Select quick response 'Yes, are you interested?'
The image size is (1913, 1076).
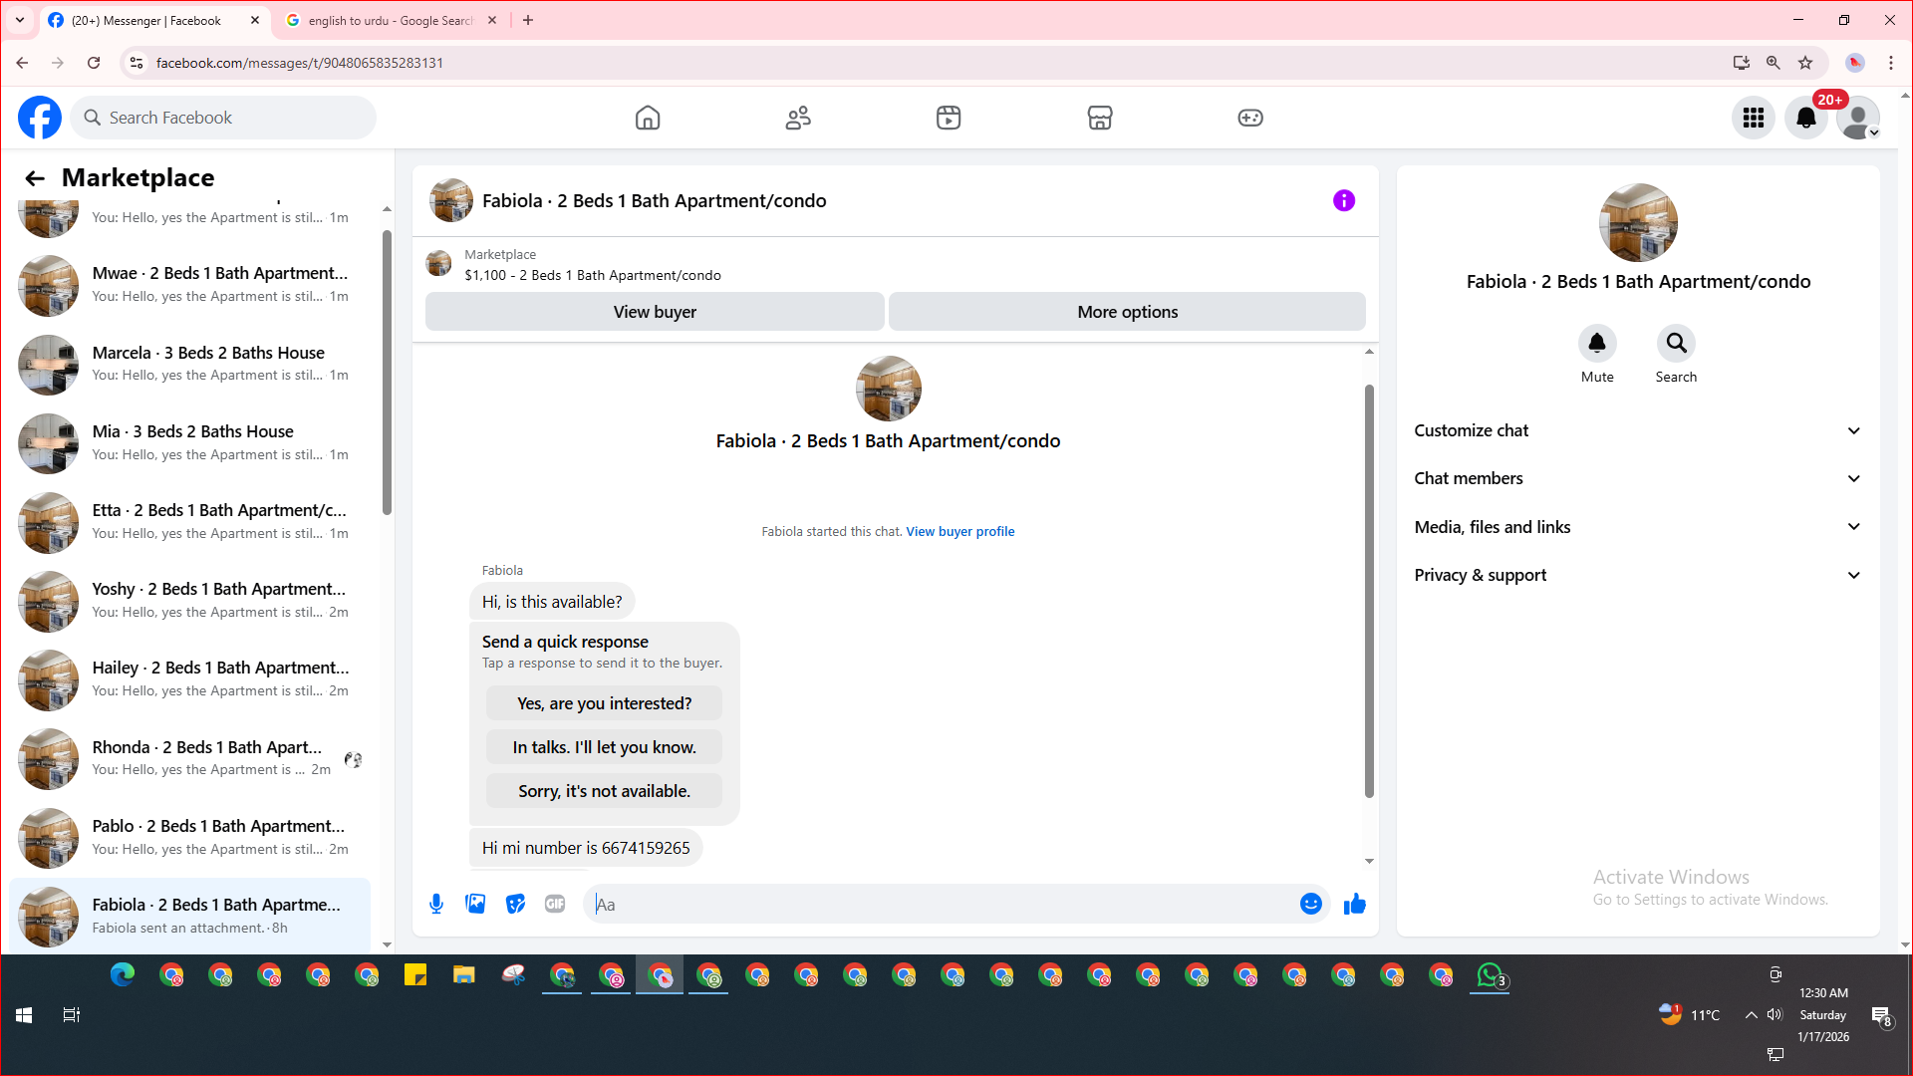click(x=604, y=703)
